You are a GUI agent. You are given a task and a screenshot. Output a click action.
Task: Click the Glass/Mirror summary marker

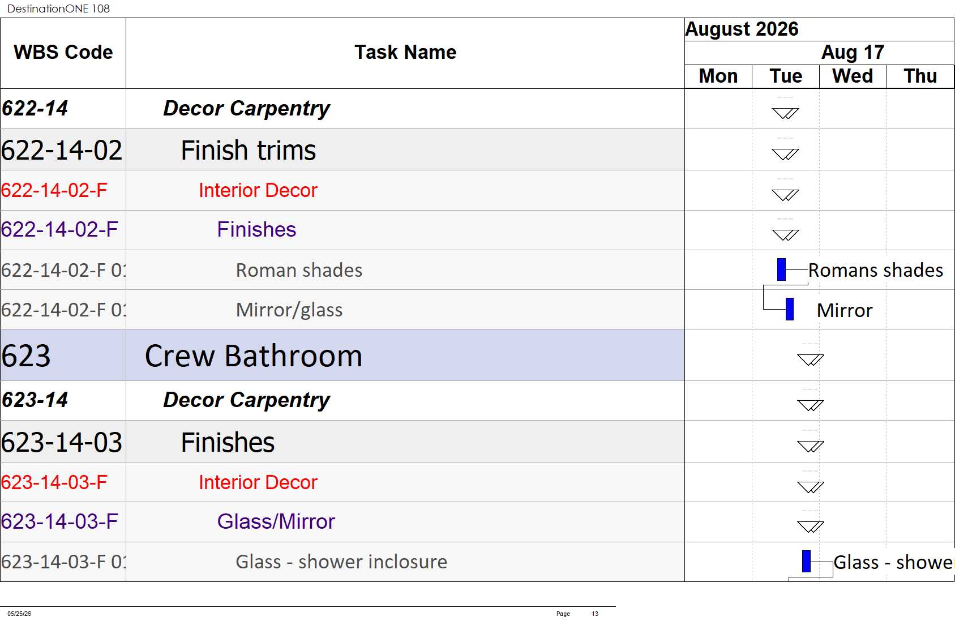coord(810,526)
